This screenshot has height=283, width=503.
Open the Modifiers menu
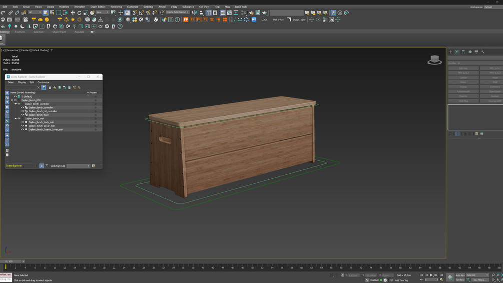(x=64, y=7)
